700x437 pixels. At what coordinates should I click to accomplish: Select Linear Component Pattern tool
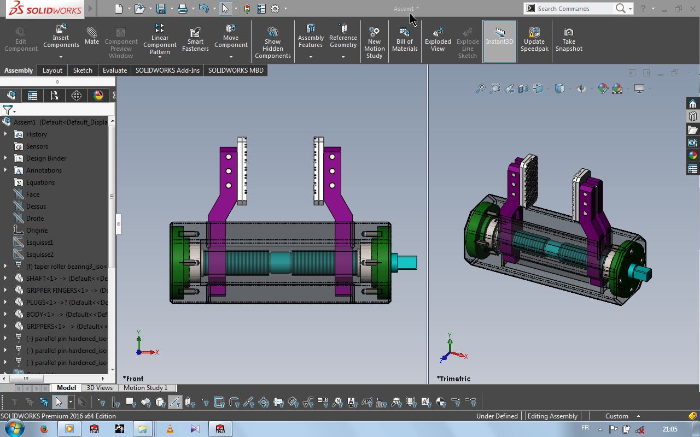(160, 40)
